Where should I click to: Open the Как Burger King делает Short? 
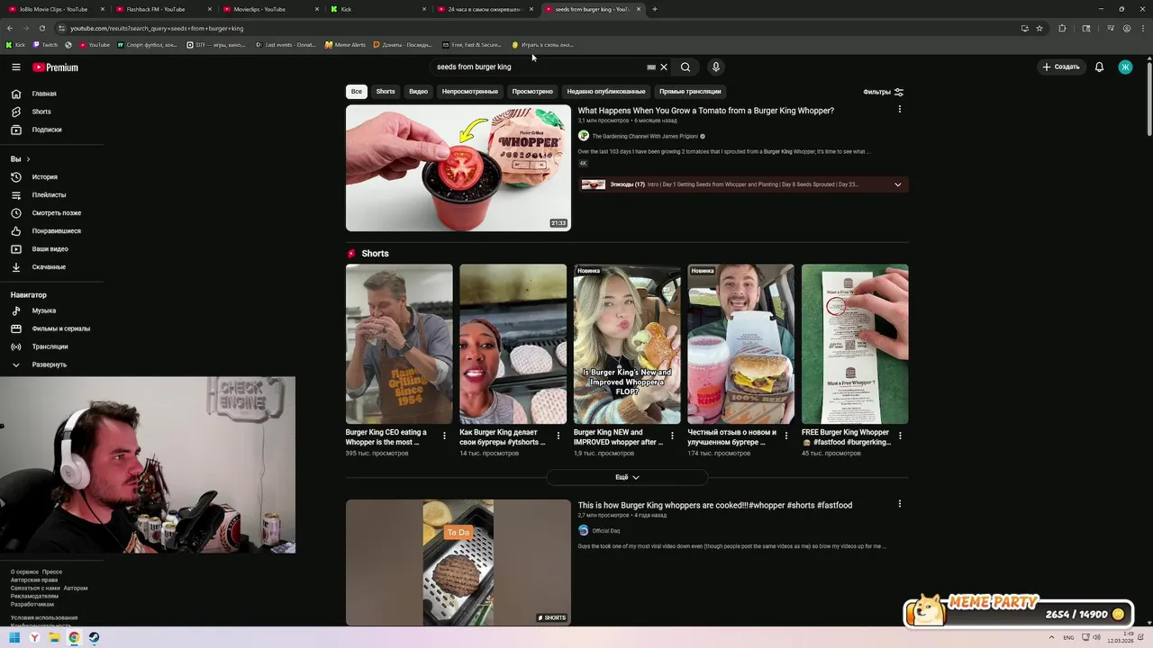pos(513,344)
